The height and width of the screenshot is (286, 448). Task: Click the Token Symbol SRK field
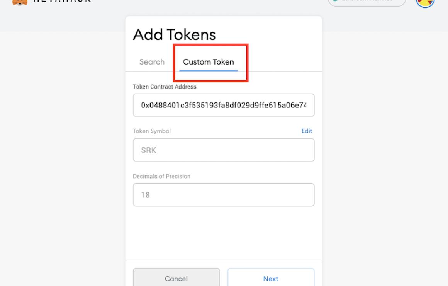click(224, 150)
